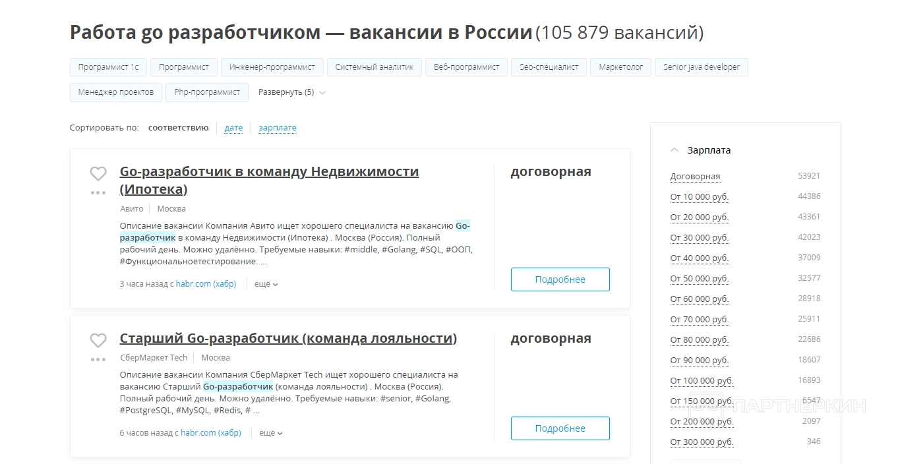
Task: Sort vacancies by зарплате
Action: tap(277, 128)
